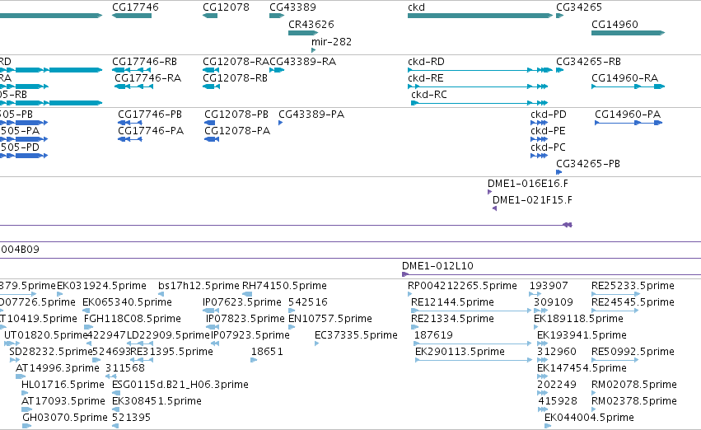The image size is (701, 430).
Task: Click the ckd-RC transcript label
Action: click(x=429, y=94)
